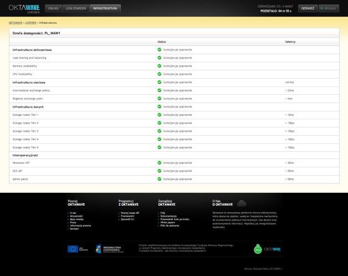
Task: Open the Praca footer link
Action: click(x=73, y=222)
